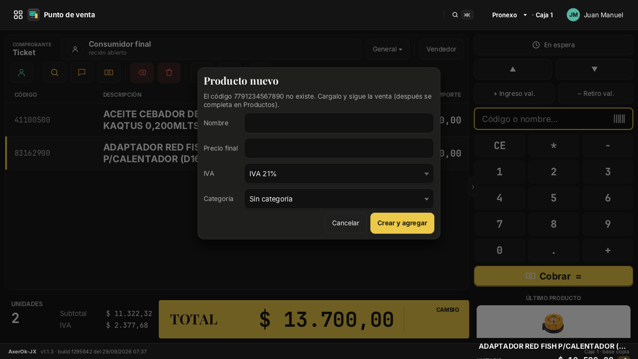Focus the Nombre input field
The width and height of the screenshot is (638, 359).
[339, 123]
